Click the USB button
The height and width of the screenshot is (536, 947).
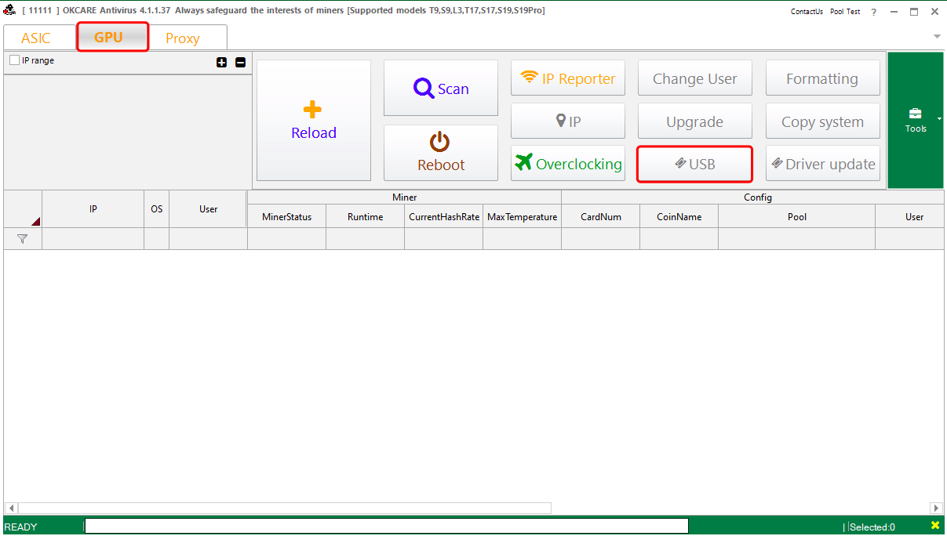[x=694, y=164]
